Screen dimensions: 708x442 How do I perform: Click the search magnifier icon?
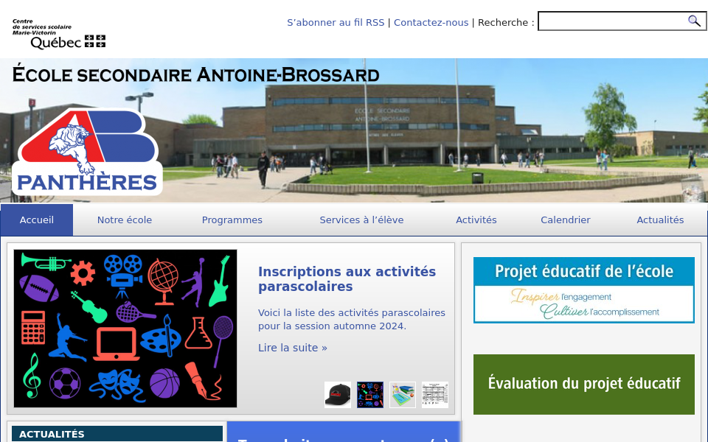694,21
